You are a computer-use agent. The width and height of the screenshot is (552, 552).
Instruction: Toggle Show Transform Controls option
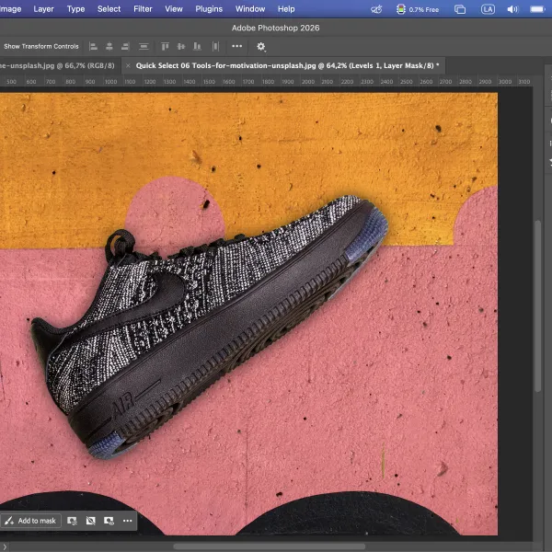pos(41,47)
